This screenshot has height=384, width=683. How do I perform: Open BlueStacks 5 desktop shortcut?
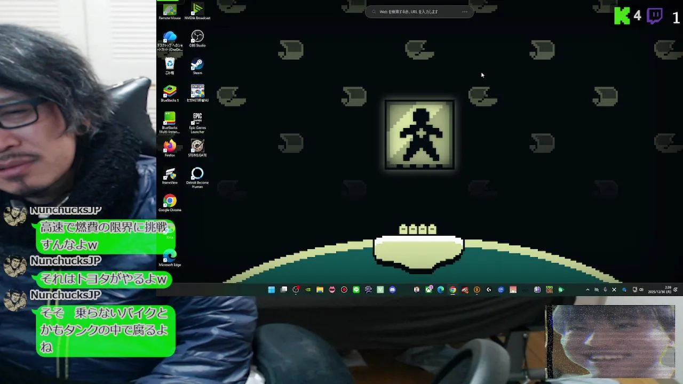(x=170, y=93)
